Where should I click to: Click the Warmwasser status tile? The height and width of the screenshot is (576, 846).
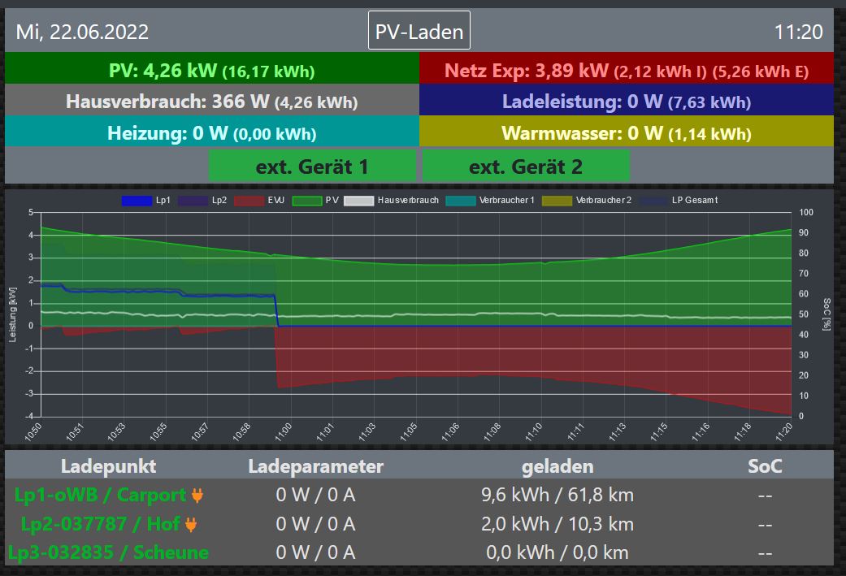(x=626, y=132)
